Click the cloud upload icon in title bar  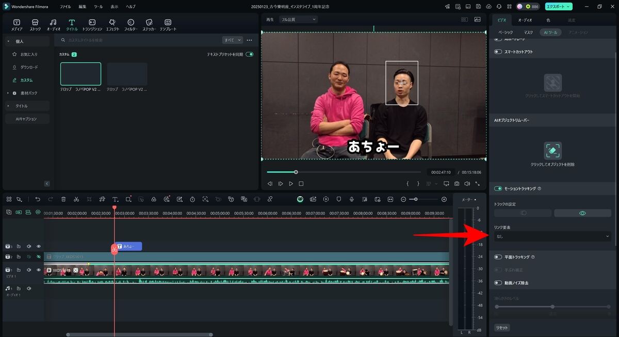[488, 6]
